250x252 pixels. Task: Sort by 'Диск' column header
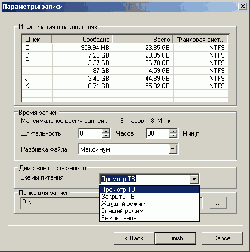[37, 39]
